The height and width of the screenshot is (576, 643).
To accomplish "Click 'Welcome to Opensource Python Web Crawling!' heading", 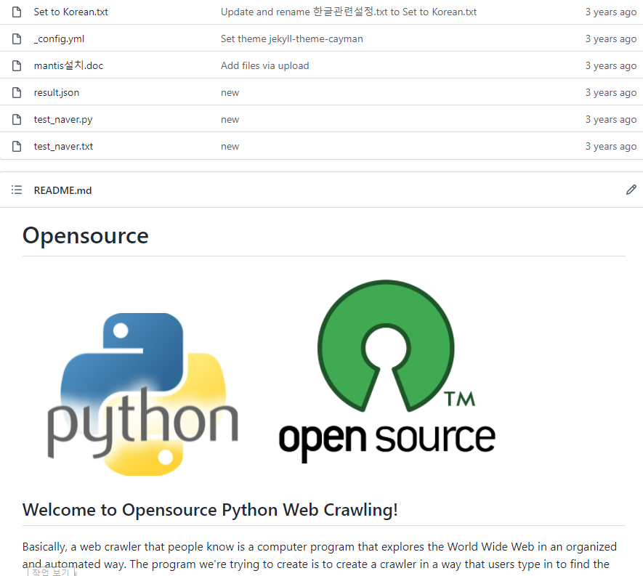I will [210, 510].
